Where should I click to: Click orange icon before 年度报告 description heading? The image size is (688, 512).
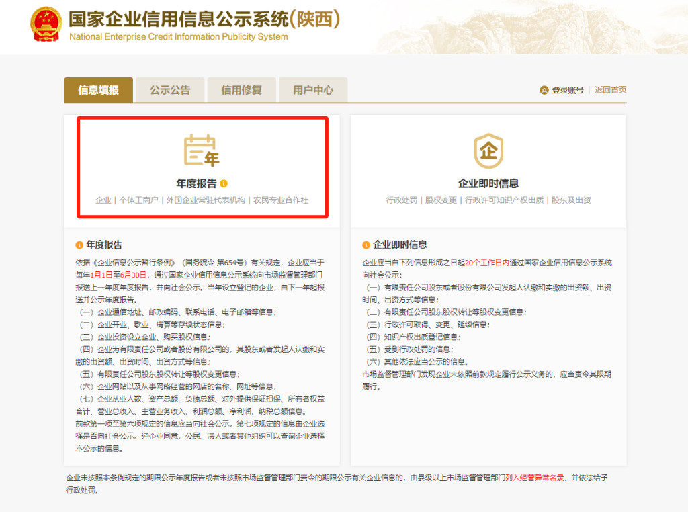[x=79, y=245]
